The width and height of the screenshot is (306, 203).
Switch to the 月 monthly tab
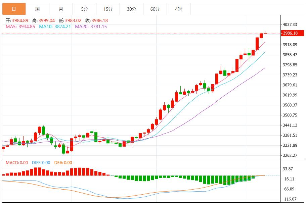pyautogui.click(x=61, y=9)
